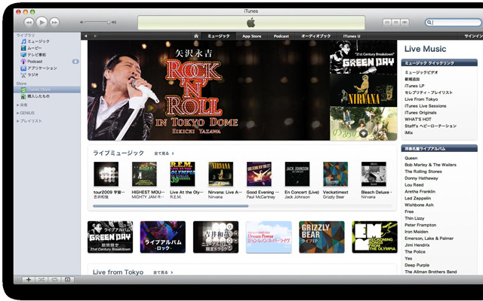This screenshot has height=301, width=483.
Task: Select the ミュージック store tab
Action: click(219, 36)
